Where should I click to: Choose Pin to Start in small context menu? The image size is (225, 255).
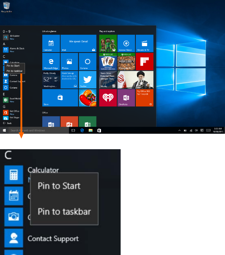(14, 66)
